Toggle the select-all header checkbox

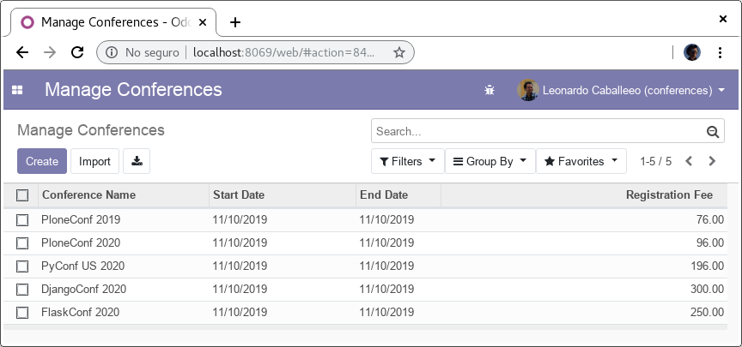22,195
